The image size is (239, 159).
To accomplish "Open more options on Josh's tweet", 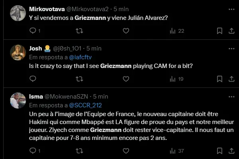I will (x=231, y=48).
